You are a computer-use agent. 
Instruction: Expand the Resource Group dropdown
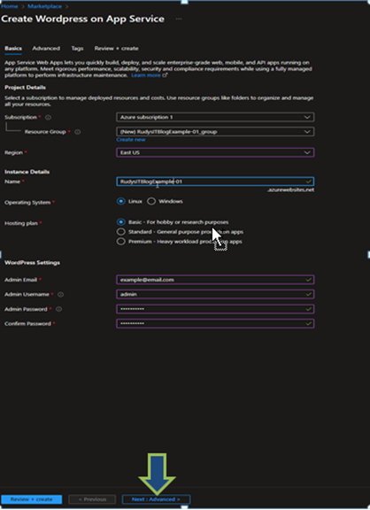[x=215, y=131]
